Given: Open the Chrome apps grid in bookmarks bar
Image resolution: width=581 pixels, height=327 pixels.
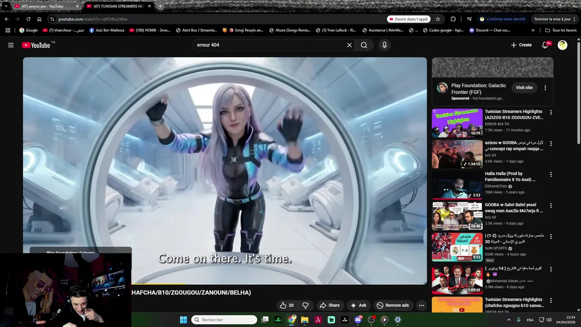Looking at the screenshot, I should pos(8,30).
